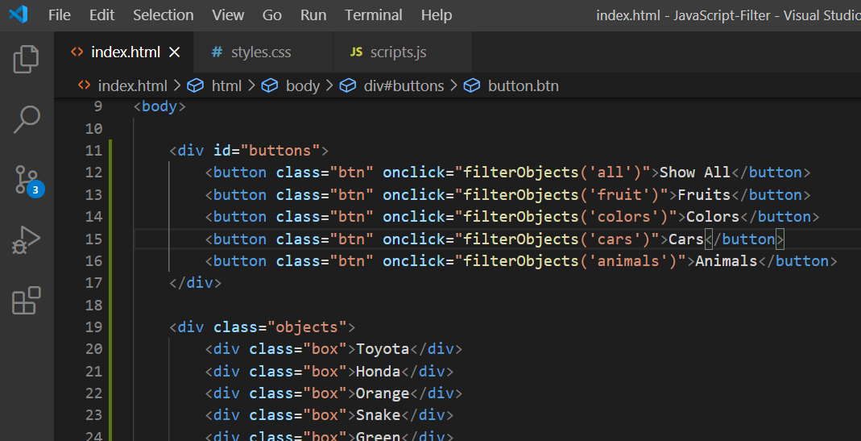Expand the body breadcrumb dropdown

[x=302, y=85]
